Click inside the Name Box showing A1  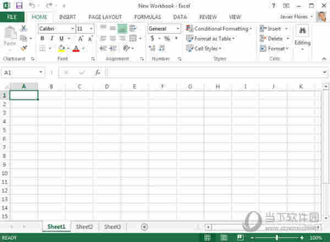[21, 72]
